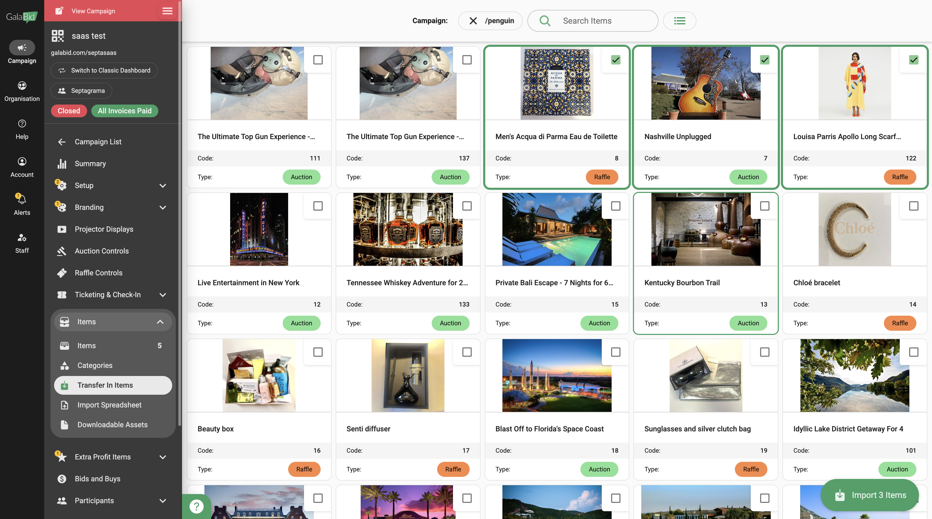Tick the Chloé bracelet checkbox
The width and height of the screenshot is (932, 519).
(x=914, y=206)
